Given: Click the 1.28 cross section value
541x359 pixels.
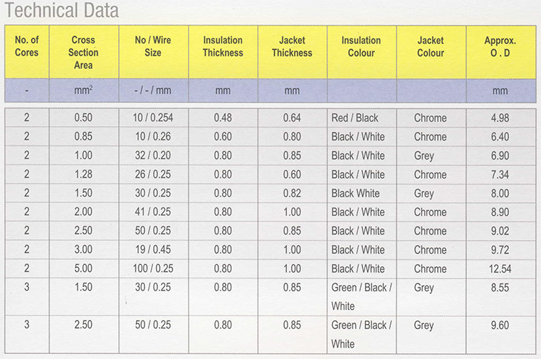Looking at the screenshot, I should click(83, 175).
